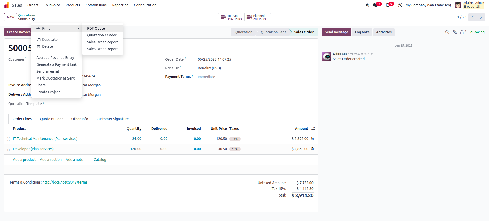This screenshot has height=221, width=489.
Task: Go to the next record arrow
Action: [x=481, y=17]
